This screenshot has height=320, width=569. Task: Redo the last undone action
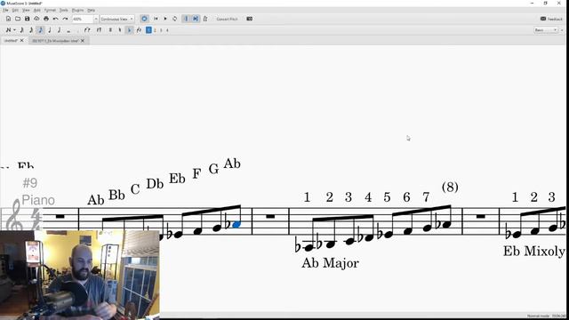pos(65,19)
